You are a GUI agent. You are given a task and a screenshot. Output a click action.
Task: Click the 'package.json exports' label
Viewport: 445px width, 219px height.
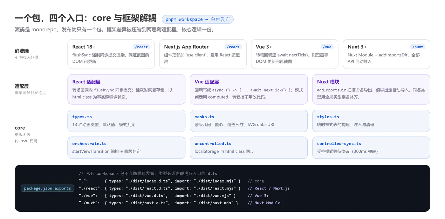coord(47,188)
